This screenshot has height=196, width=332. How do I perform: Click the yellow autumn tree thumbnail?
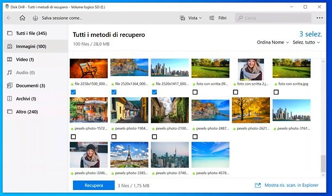click(251, 110)
